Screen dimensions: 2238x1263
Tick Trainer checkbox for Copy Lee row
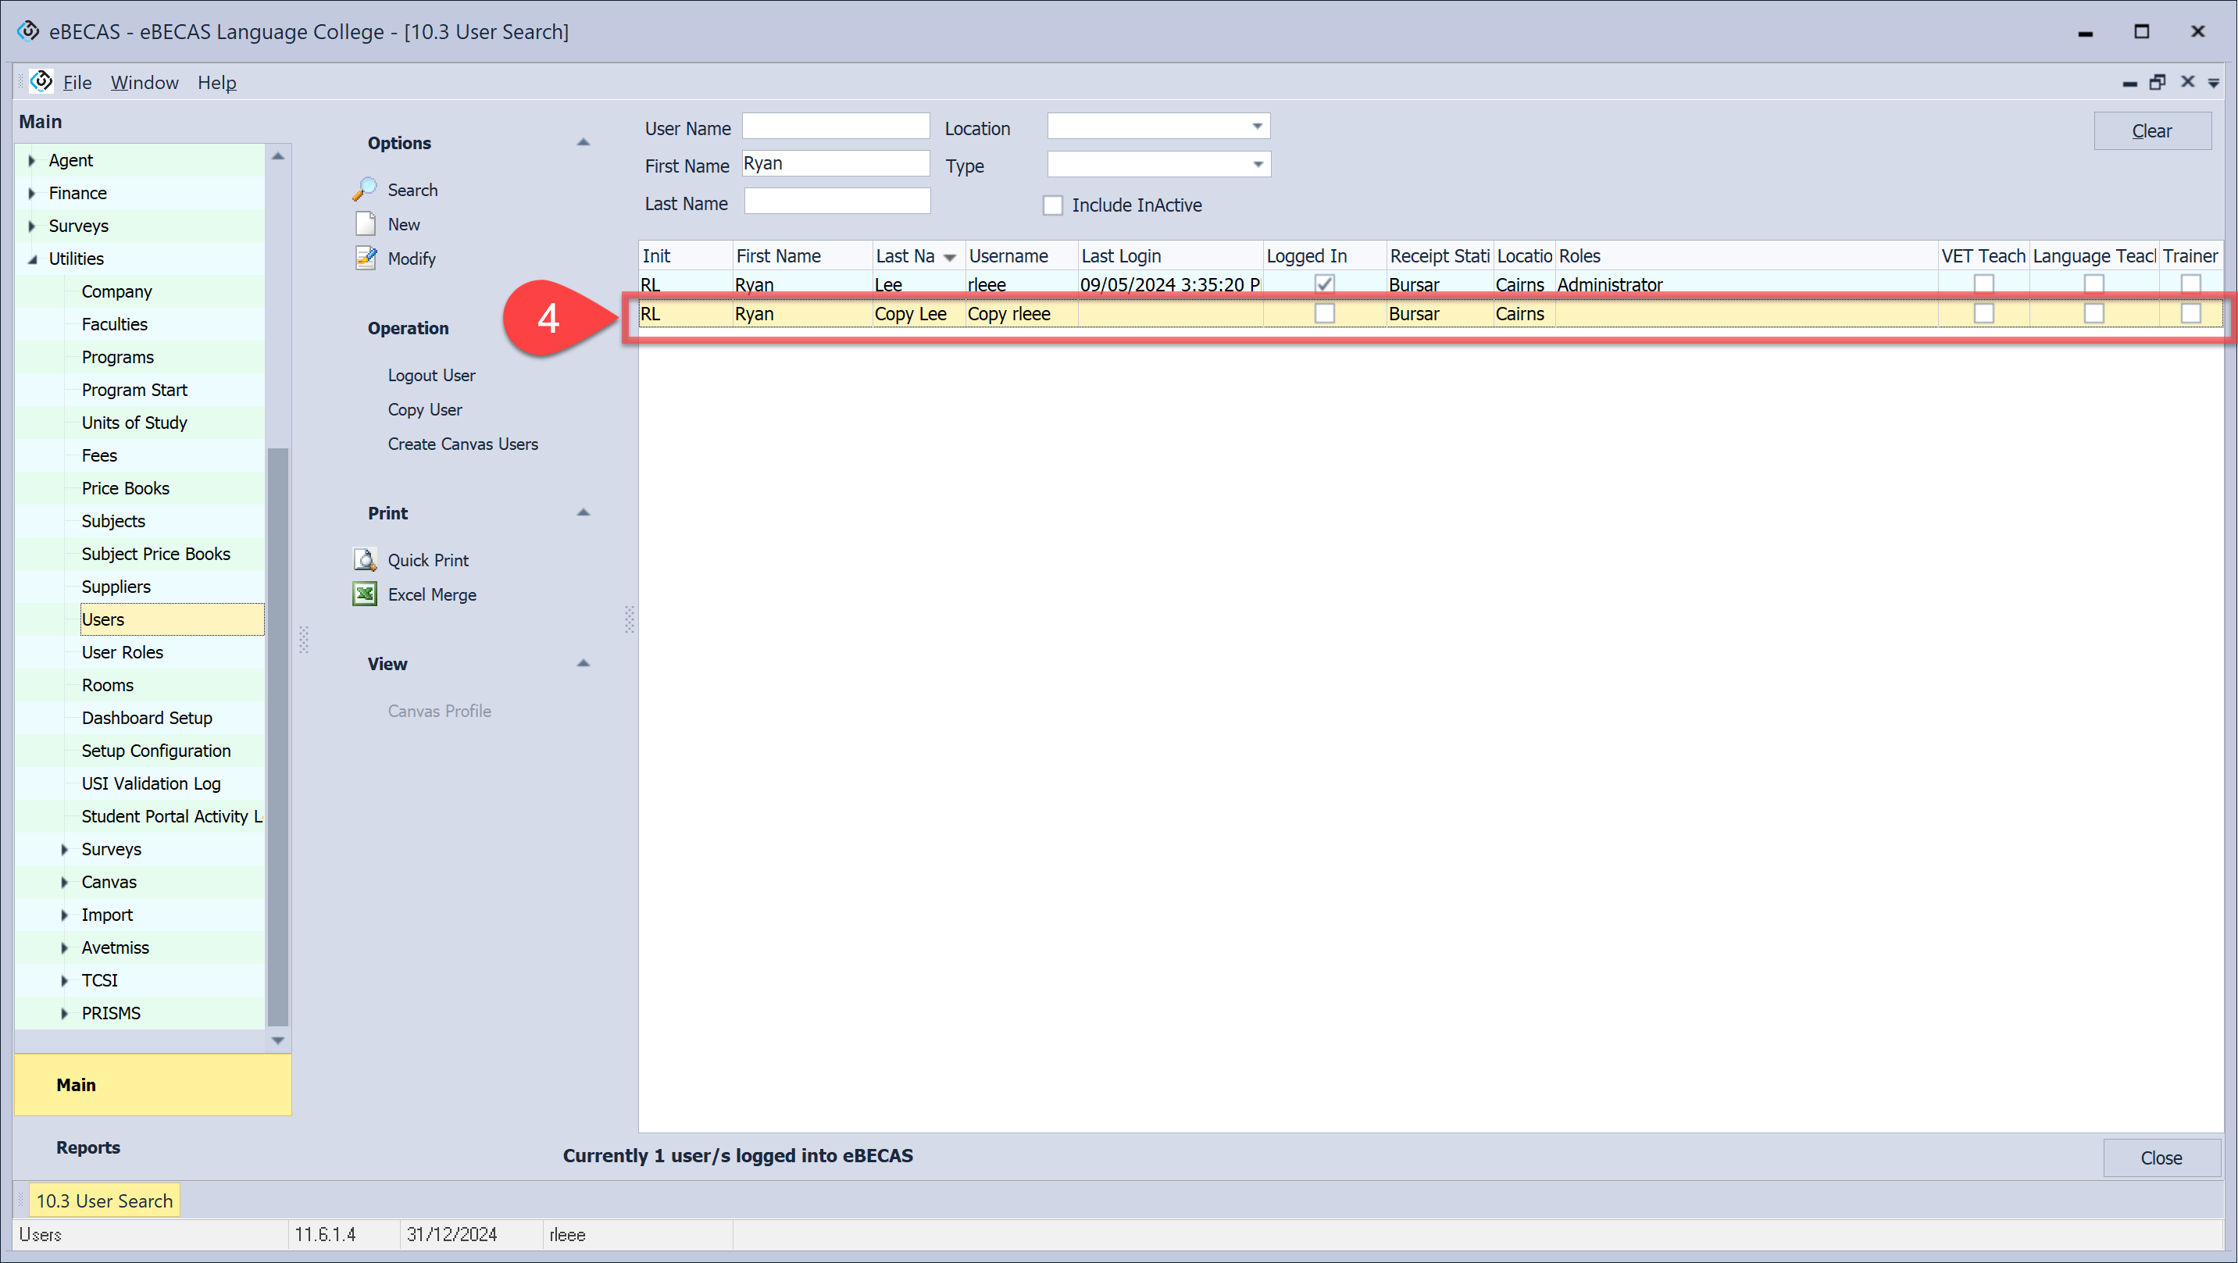pos(2190,313)
